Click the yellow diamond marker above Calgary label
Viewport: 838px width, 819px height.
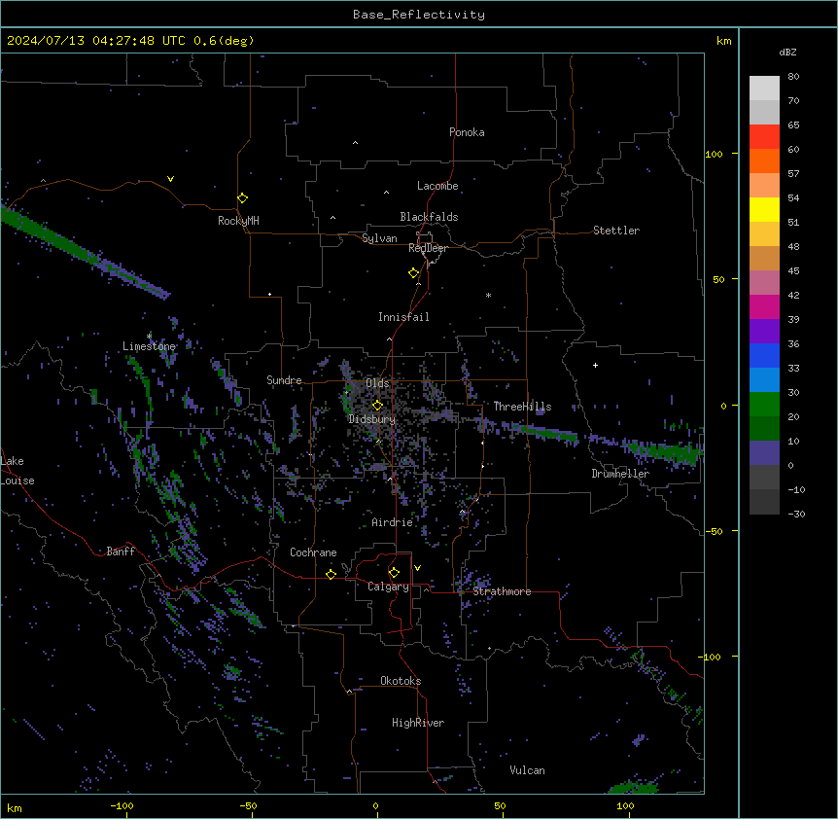coord(394,573)
